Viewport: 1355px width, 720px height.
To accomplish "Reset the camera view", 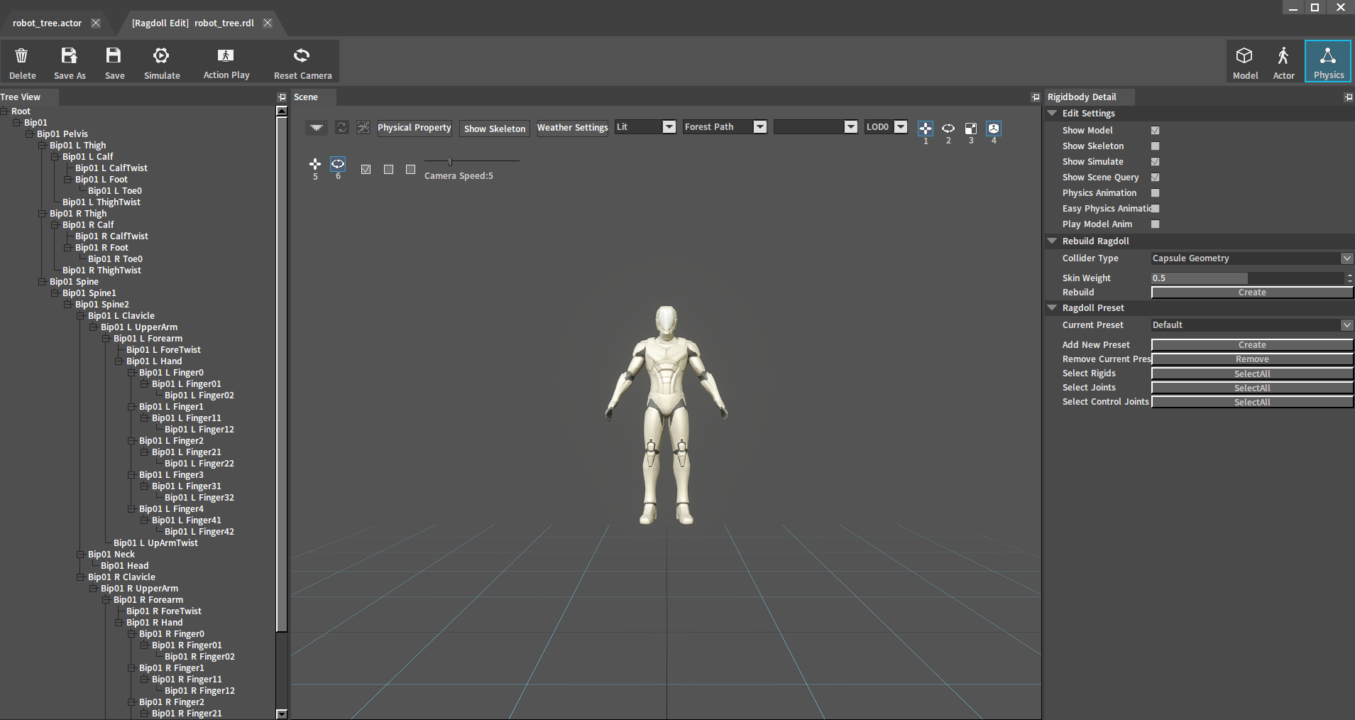I will click(302, 56).
